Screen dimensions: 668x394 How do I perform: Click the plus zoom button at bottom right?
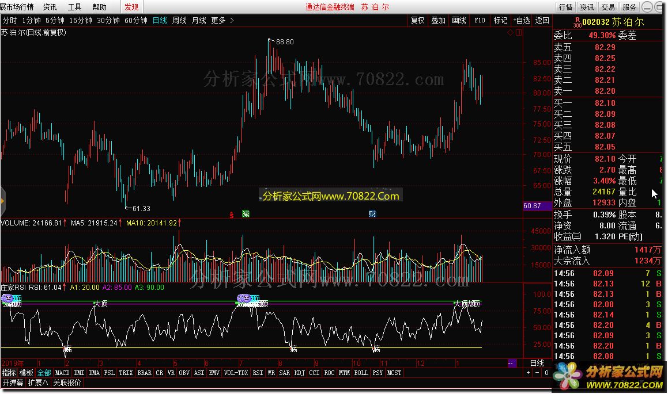coord(529,373)
